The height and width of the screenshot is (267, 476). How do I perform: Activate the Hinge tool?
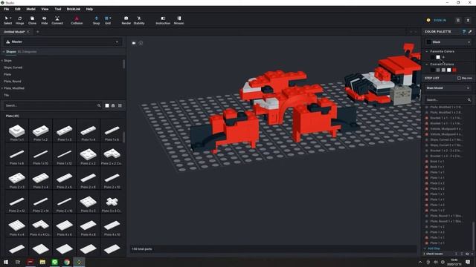pos(20,20)
